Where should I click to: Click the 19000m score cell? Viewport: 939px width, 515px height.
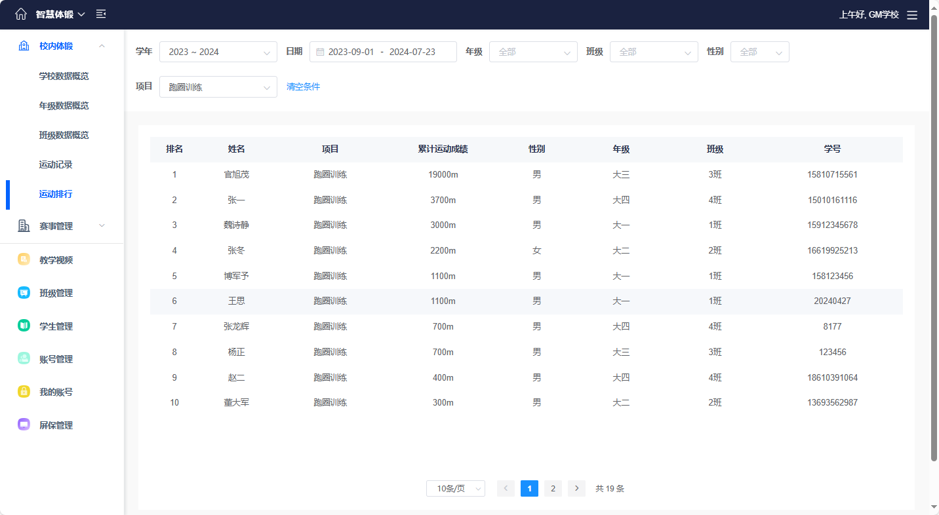pos(443,175)
